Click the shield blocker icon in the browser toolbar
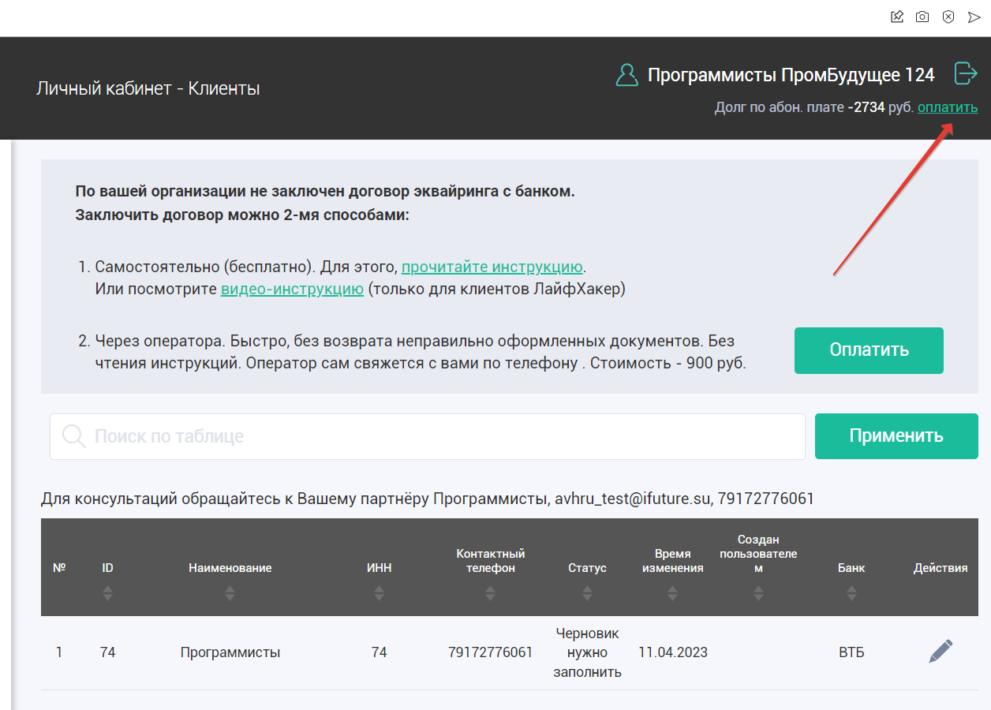This screenshot has height=710, width=991. (x=948, y=17)
